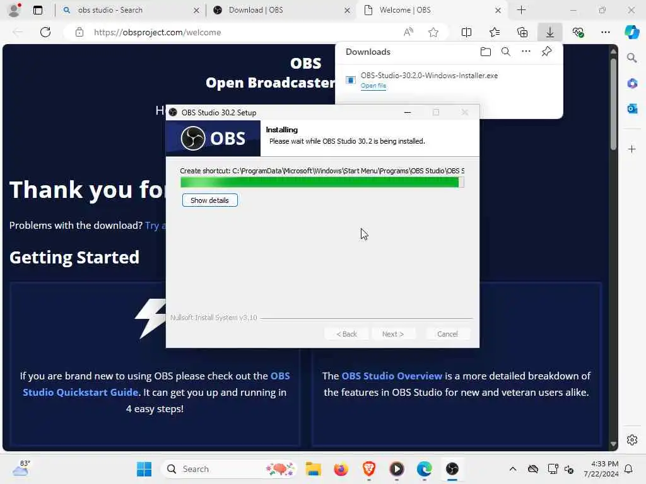Add page to favorites star icon
Viewport: 646px width, 484px height.
433,32
